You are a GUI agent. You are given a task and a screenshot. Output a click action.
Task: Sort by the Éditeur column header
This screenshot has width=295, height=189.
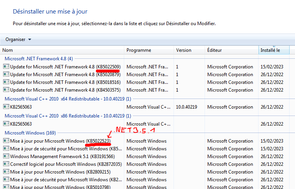[232, 50]
